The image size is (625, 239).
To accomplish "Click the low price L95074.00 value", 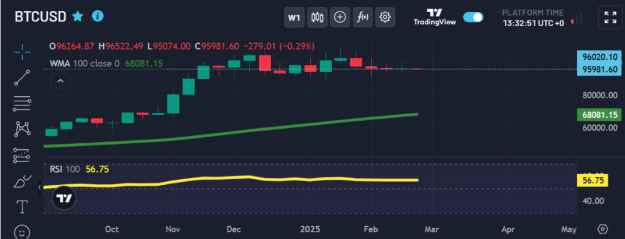I will tap(168, 46).
